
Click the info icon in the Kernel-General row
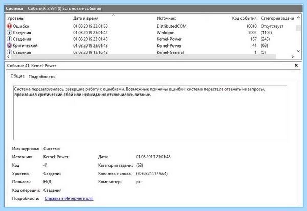(x=9, y=52)
